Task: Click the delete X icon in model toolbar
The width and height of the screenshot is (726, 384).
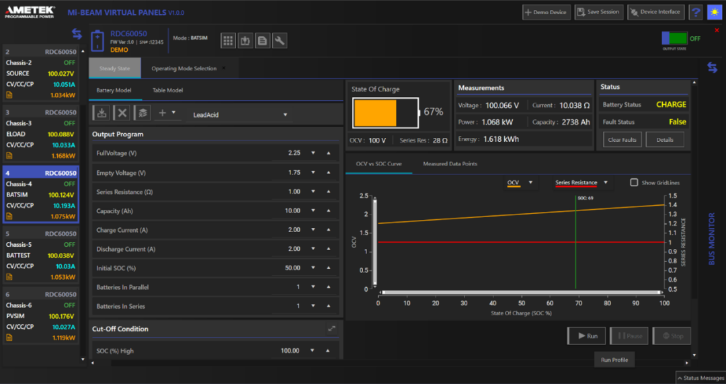Action: point(122,112)
